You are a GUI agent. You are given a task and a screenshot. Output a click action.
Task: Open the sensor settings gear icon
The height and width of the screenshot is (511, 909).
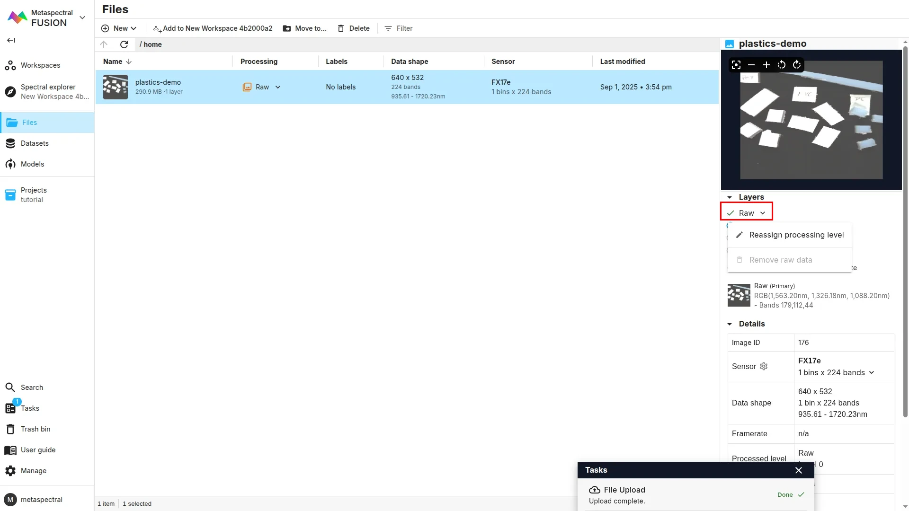[764, 366]
